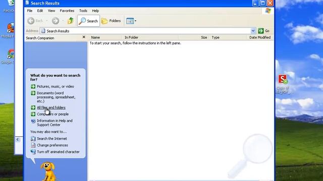
Task: Open the Help menu
Action: click(95, 11)
